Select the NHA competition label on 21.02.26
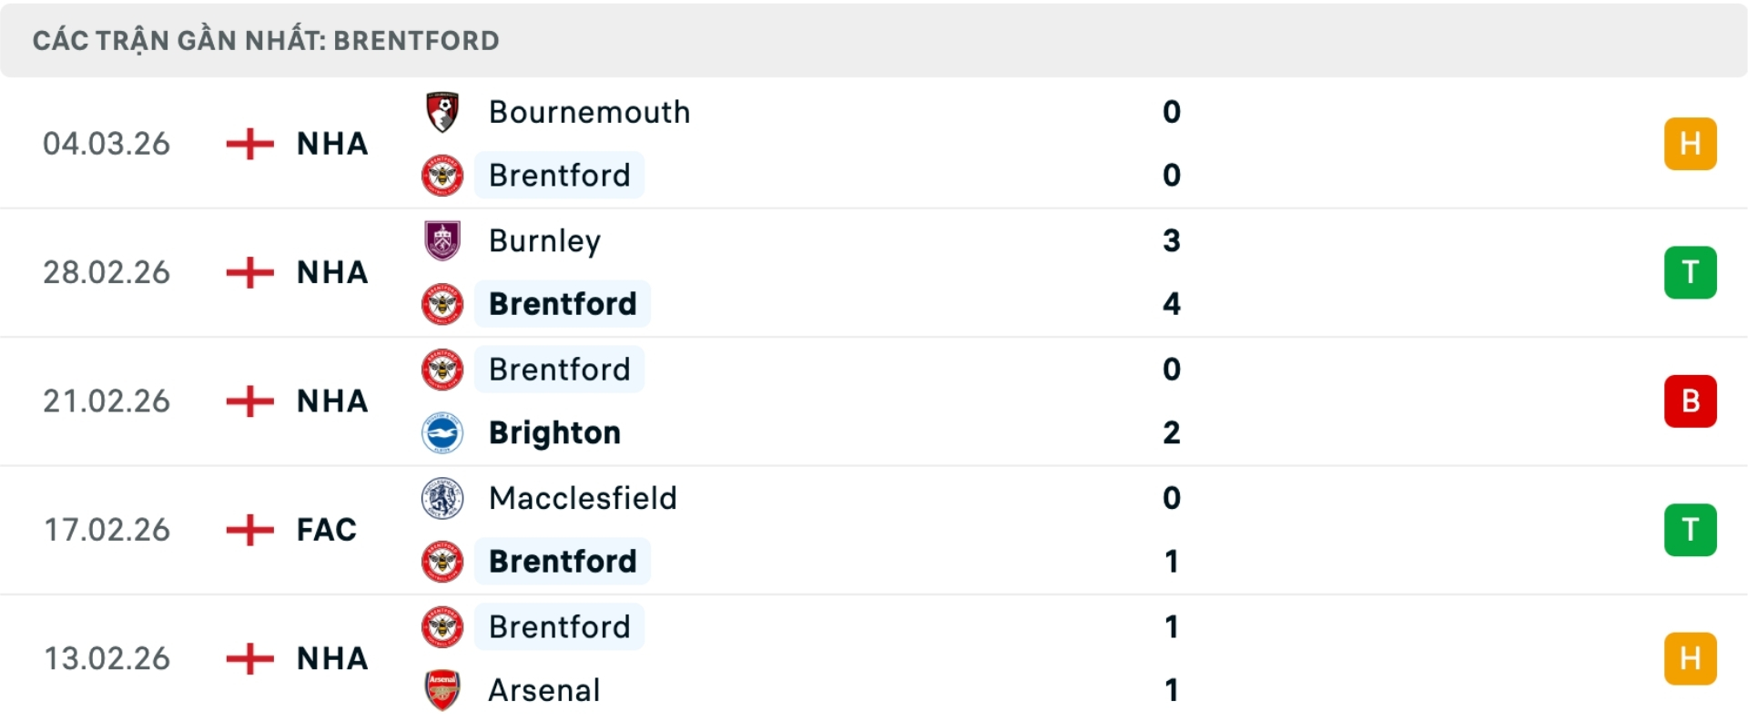The height and width of the screenshot is (721, 1748). 330,401
